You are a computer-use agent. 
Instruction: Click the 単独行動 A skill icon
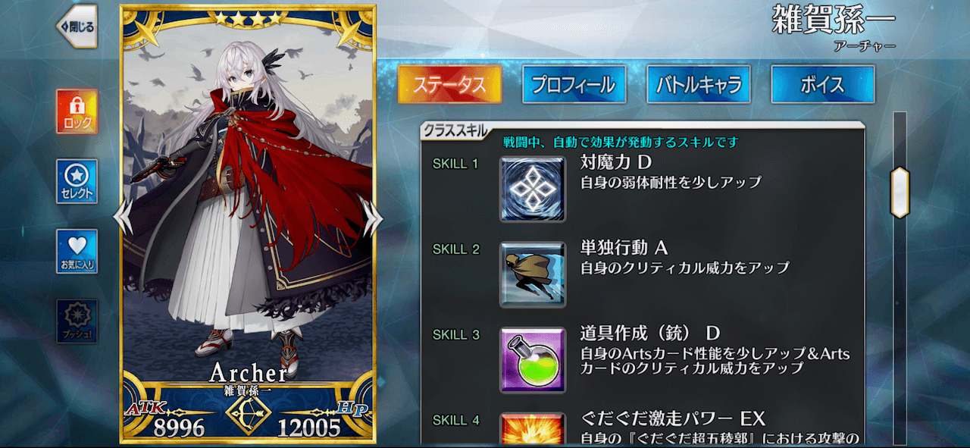[533, 274]
